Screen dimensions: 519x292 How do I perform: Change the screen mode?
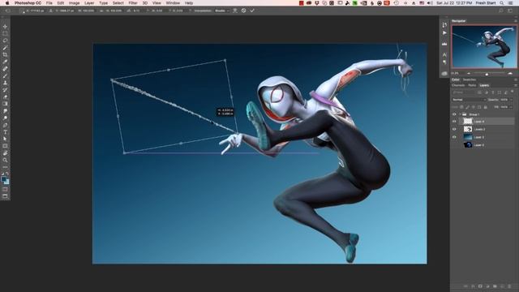click(5, 196)
